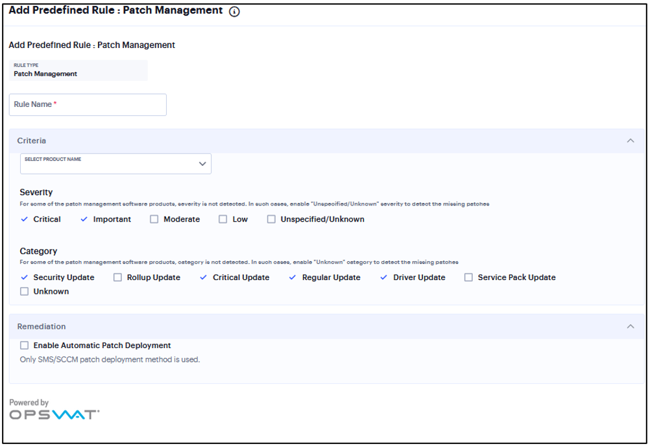Disable the Security Update category
This screenshot has height=446, width=648.
23,277
